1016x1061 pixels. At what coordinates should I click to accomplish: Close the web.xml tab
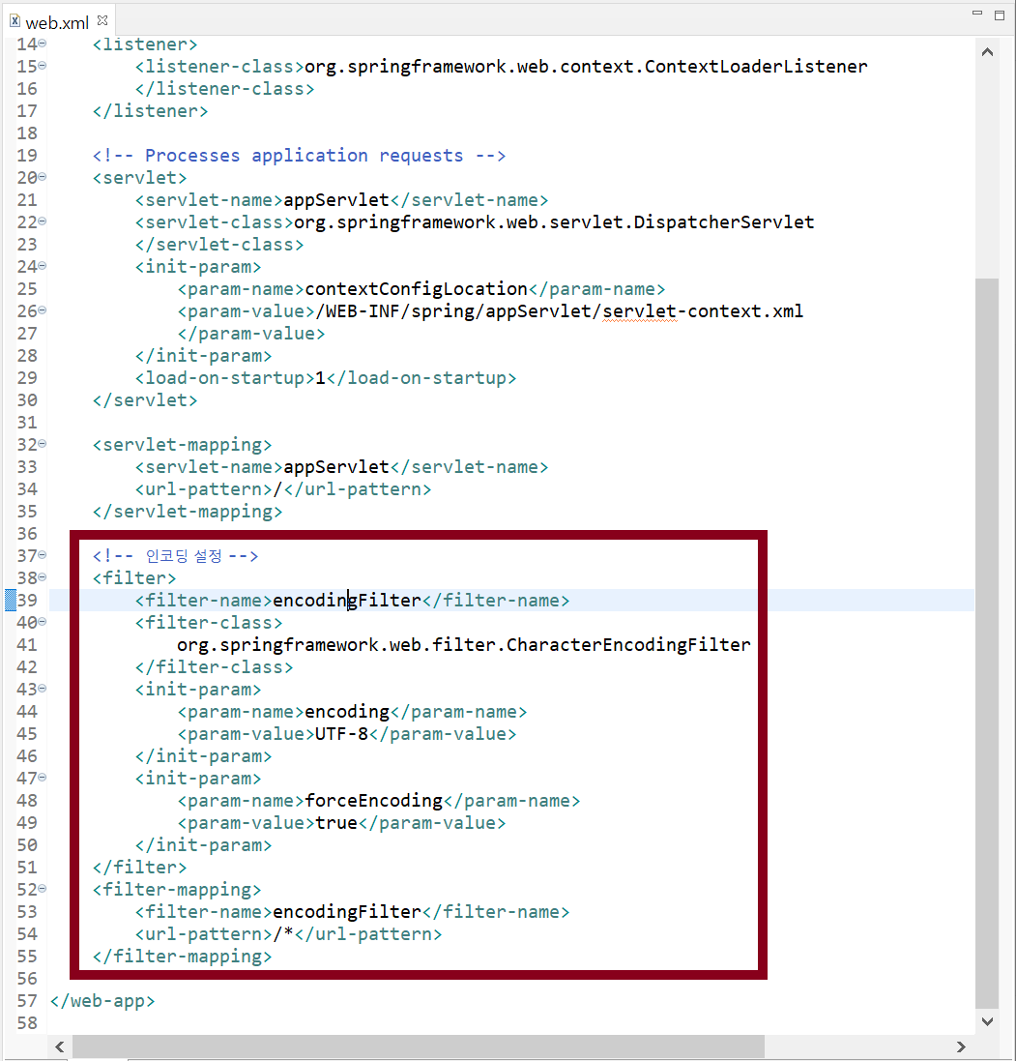click(102, 20)
